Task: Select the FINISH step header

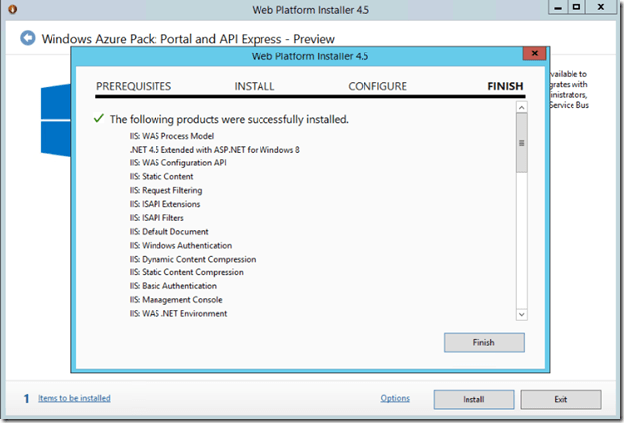Action: [x=505, y=87]
